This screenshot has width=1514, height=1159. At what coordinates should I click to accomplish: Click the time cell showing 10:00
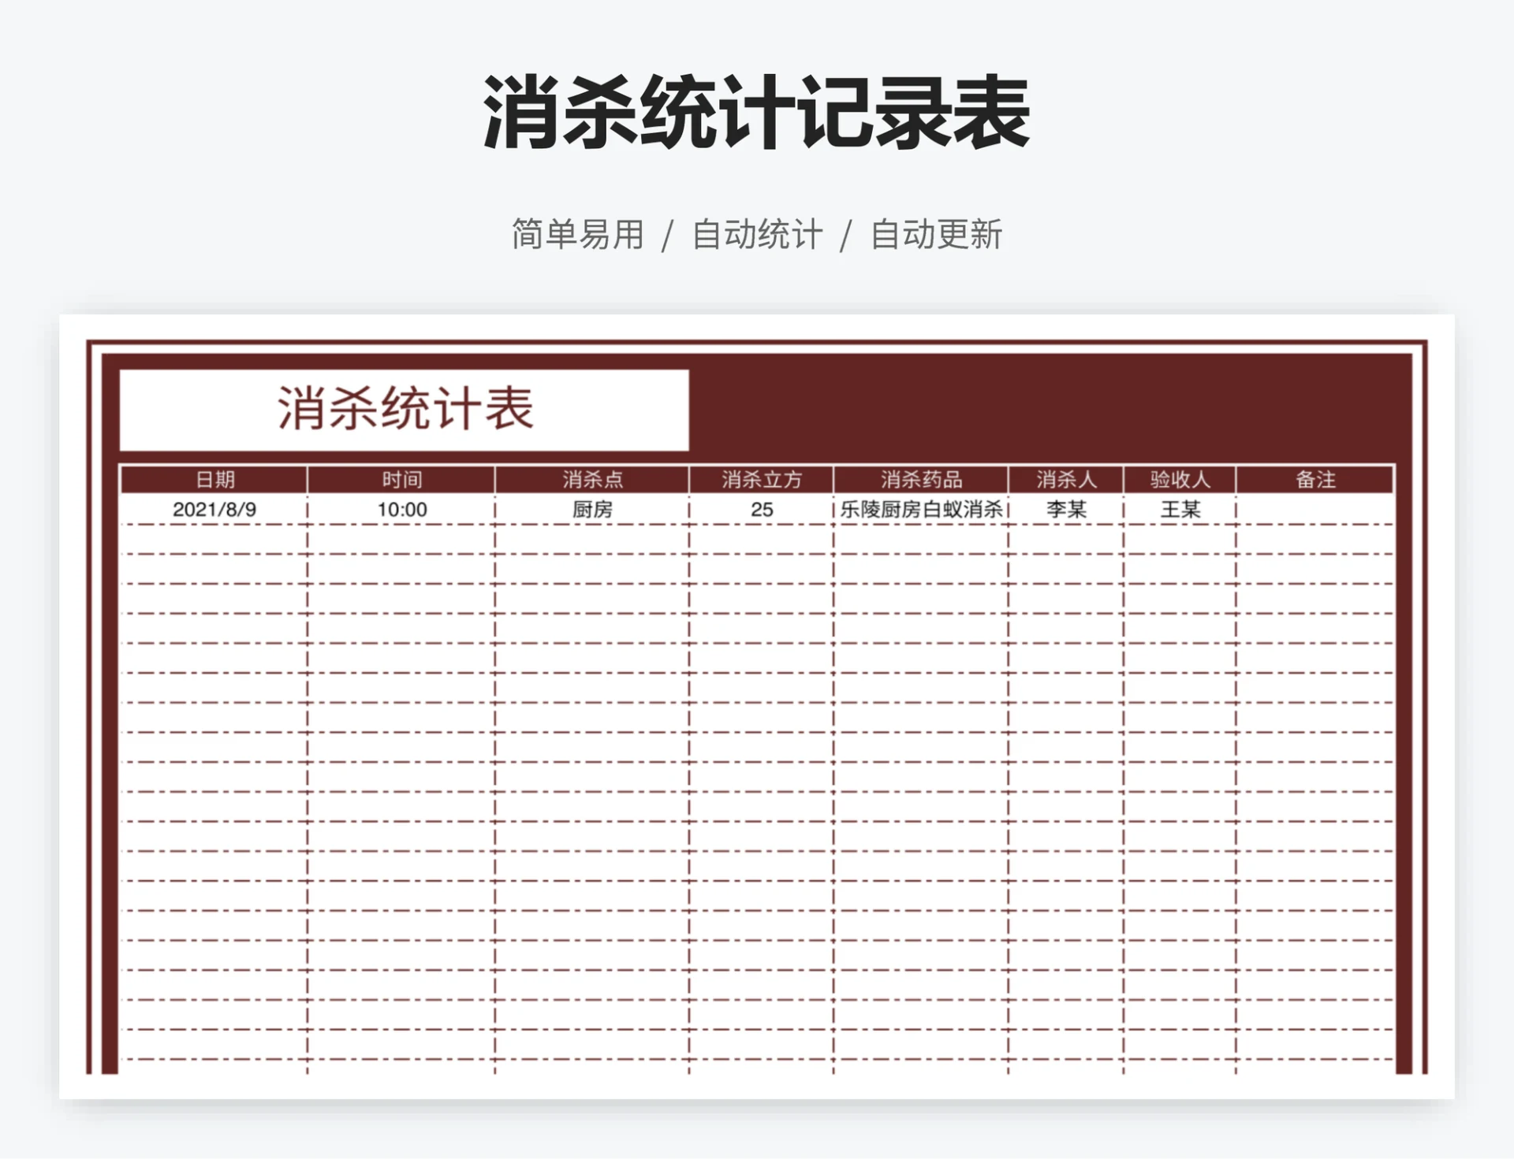click(x=401, y=509)
